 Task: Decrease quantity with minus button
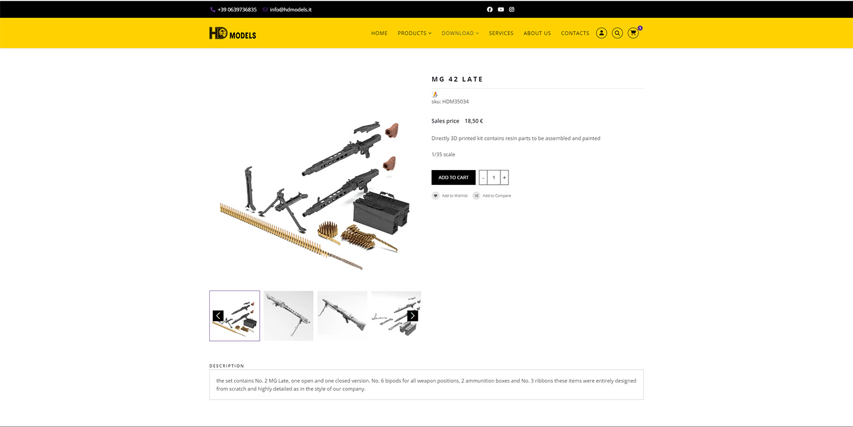(483, 177)
